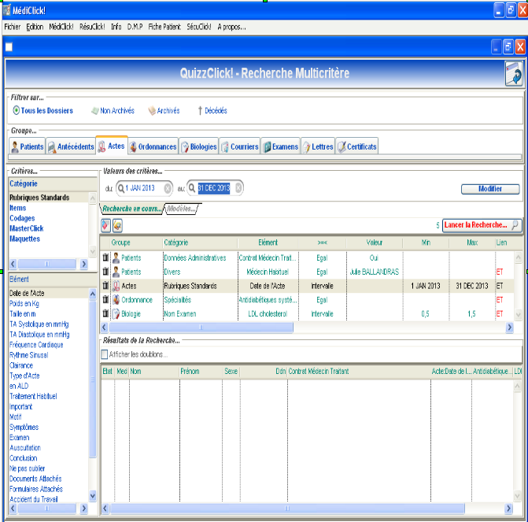Click right arrow of criteria table horizontal scrollbar
The width and height of the screenshot is (528, 522).
[509, 327]
